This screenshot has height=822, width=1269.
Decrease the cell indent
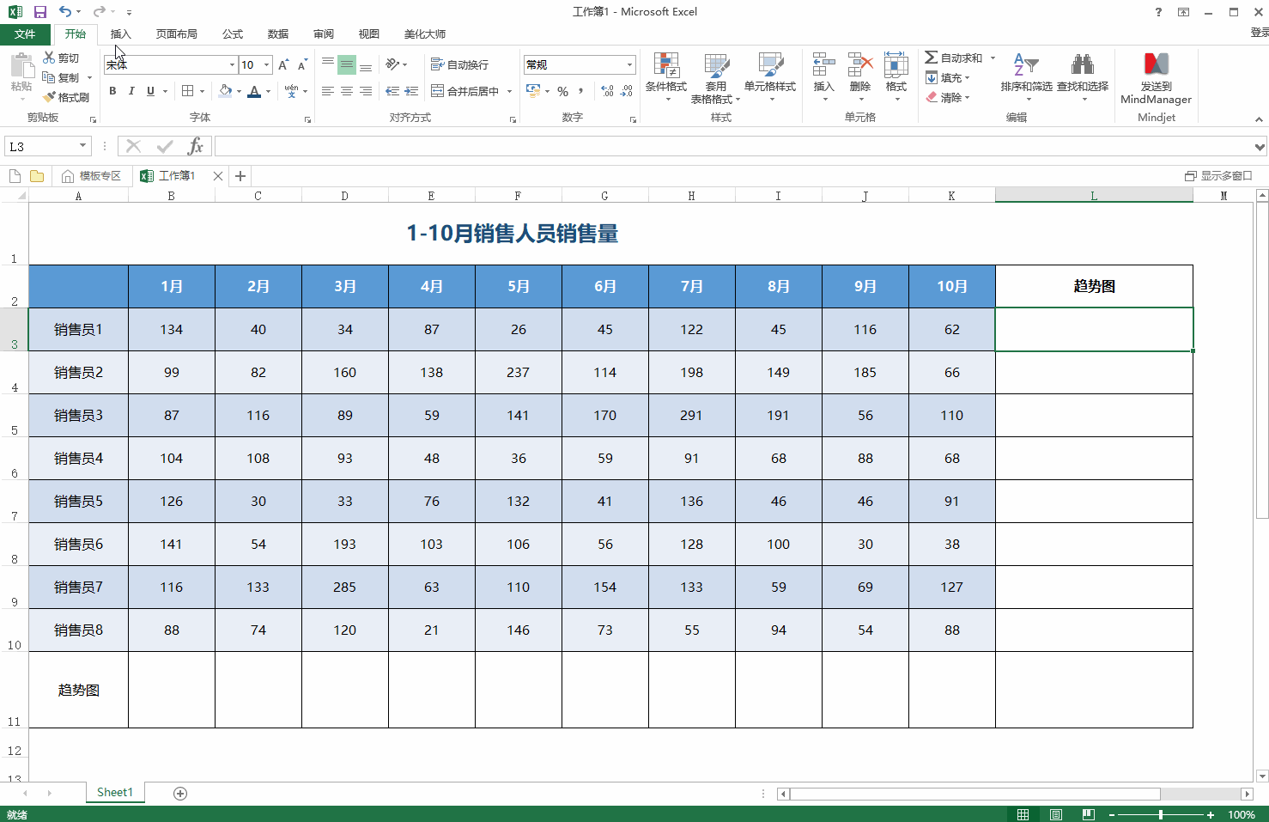click(x=392, y=91)
